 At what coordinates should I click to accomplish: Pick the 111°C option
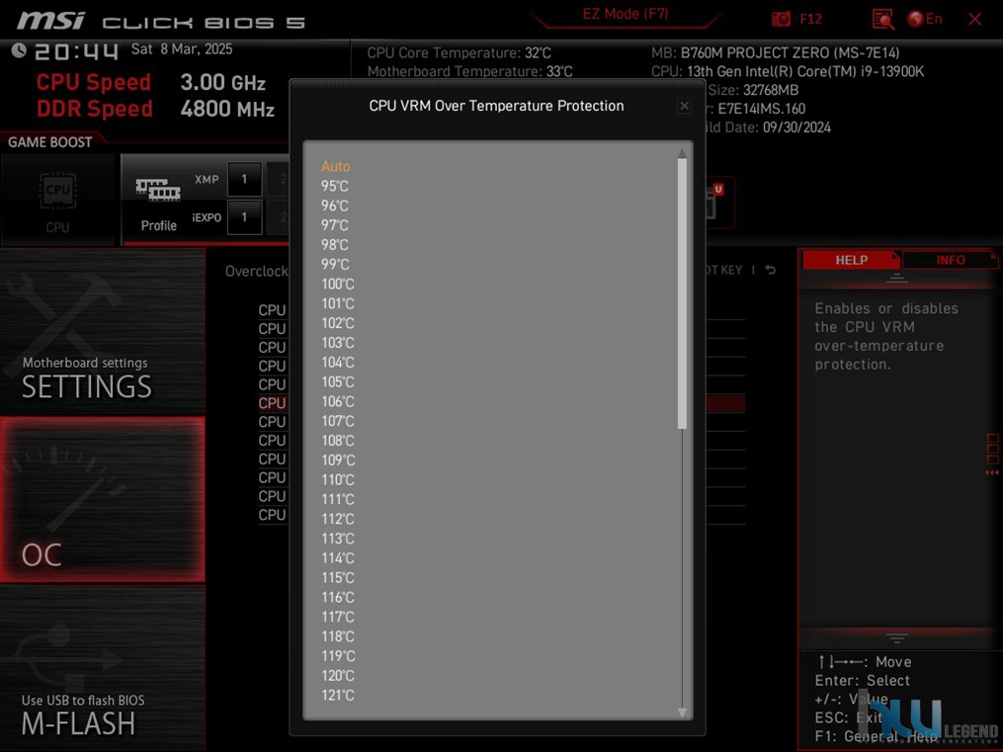pyautogui.click(x=337, y=499)
